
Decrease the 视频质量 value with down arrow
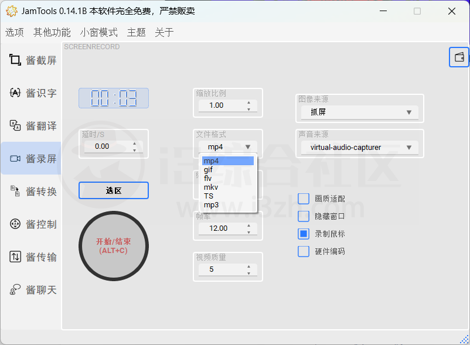pos(249,273)
